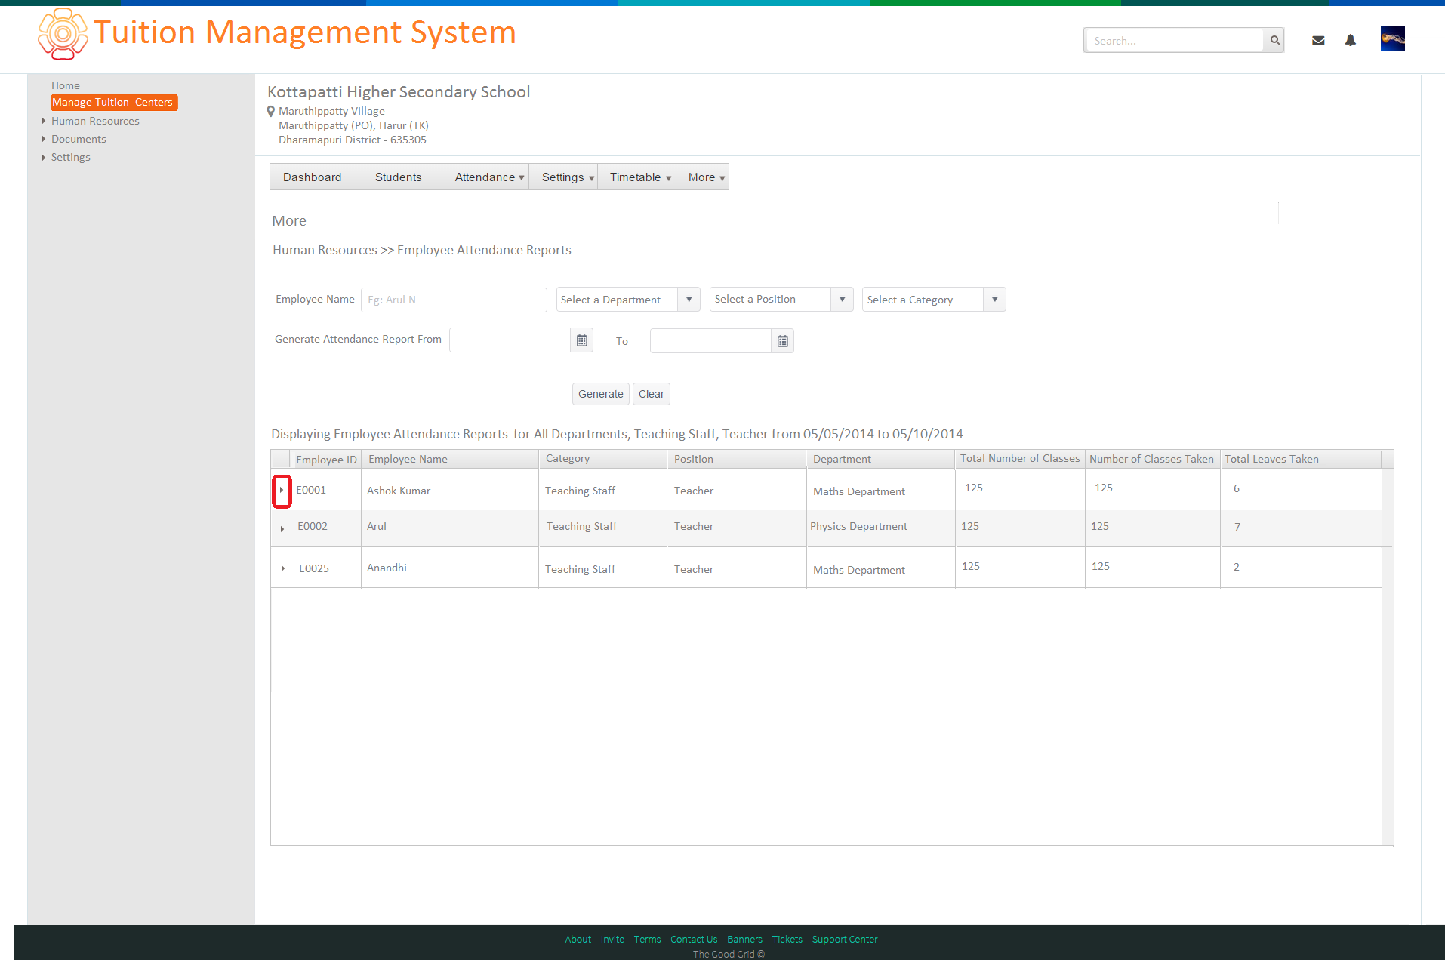Screen dimensions: 1445x960
Task: Click the Clear button
Action: point(651,394)
